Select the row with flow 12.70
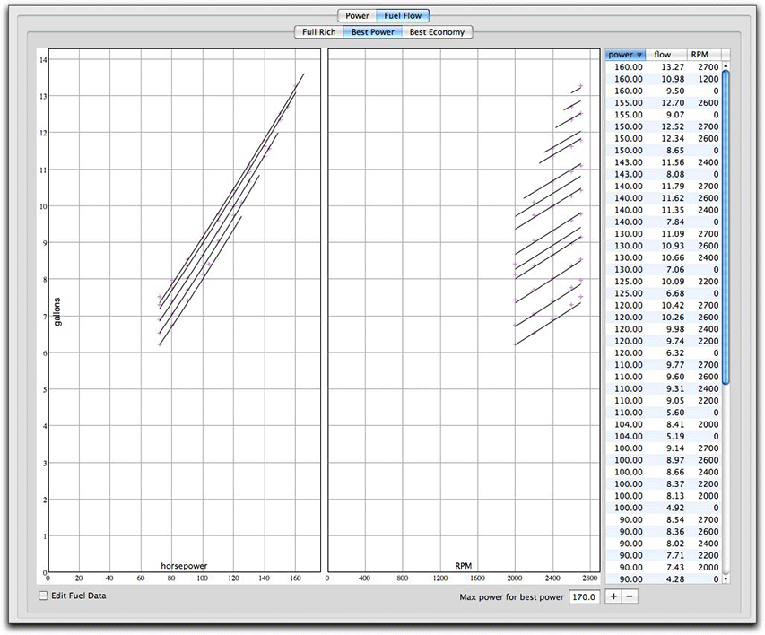The height and width of the screenshot is (635, 765). [x=664, y=102]
